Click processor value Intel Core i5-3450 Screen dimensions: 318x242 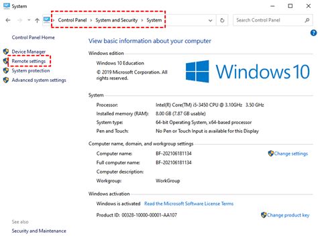(x=210, y=105)
